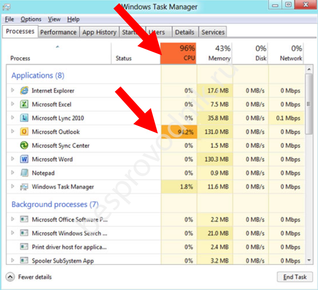Click the Microsoft Word process icon
Viewport: 318px width, 290px height.
coord(24,159)
